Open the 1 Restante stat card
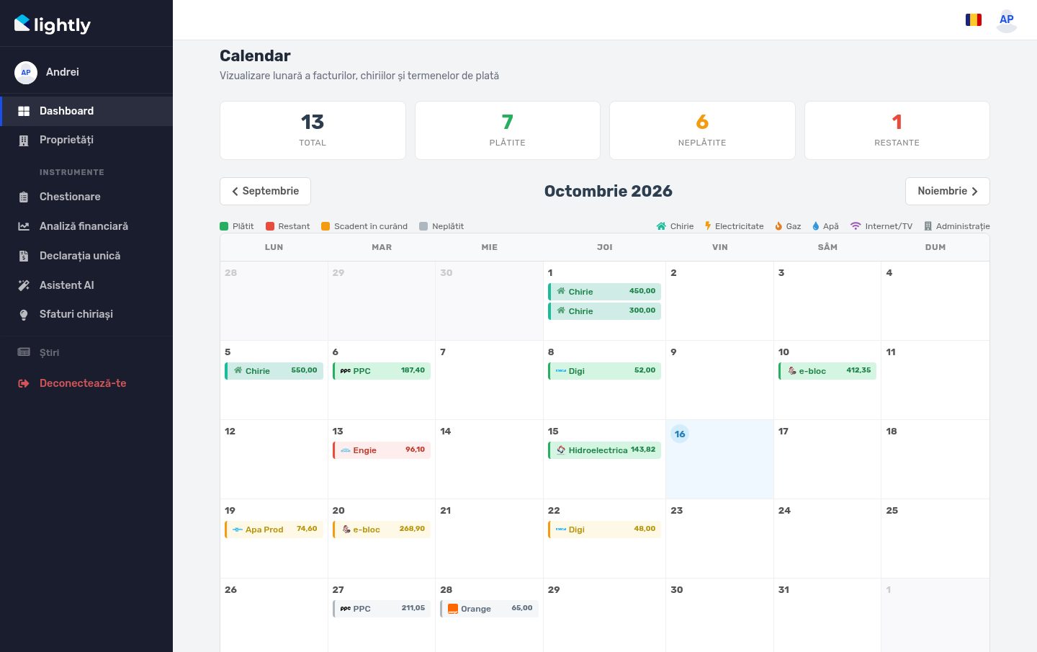 (x=897, y=130)
